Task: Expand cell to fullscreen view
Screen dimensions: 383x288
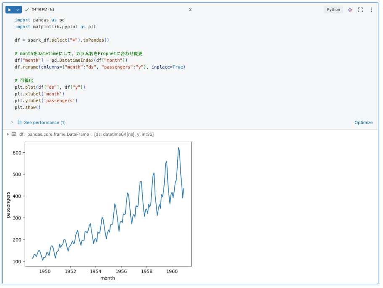Action: tap(360, 10)
